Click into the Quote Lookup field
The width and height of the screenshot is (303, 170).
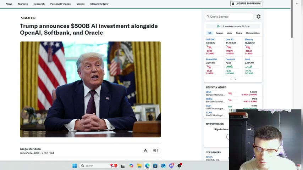(x=229, y=17)
